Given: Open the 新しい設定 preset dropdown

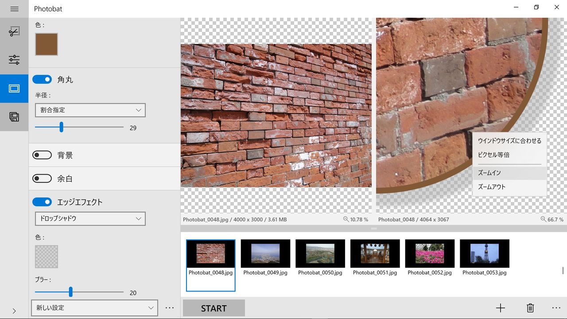Looking at the screenshot, I should [94, 308].
